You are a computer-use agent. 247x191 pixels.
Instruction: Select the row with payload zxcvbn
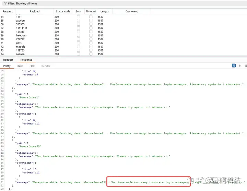(123, 21)
